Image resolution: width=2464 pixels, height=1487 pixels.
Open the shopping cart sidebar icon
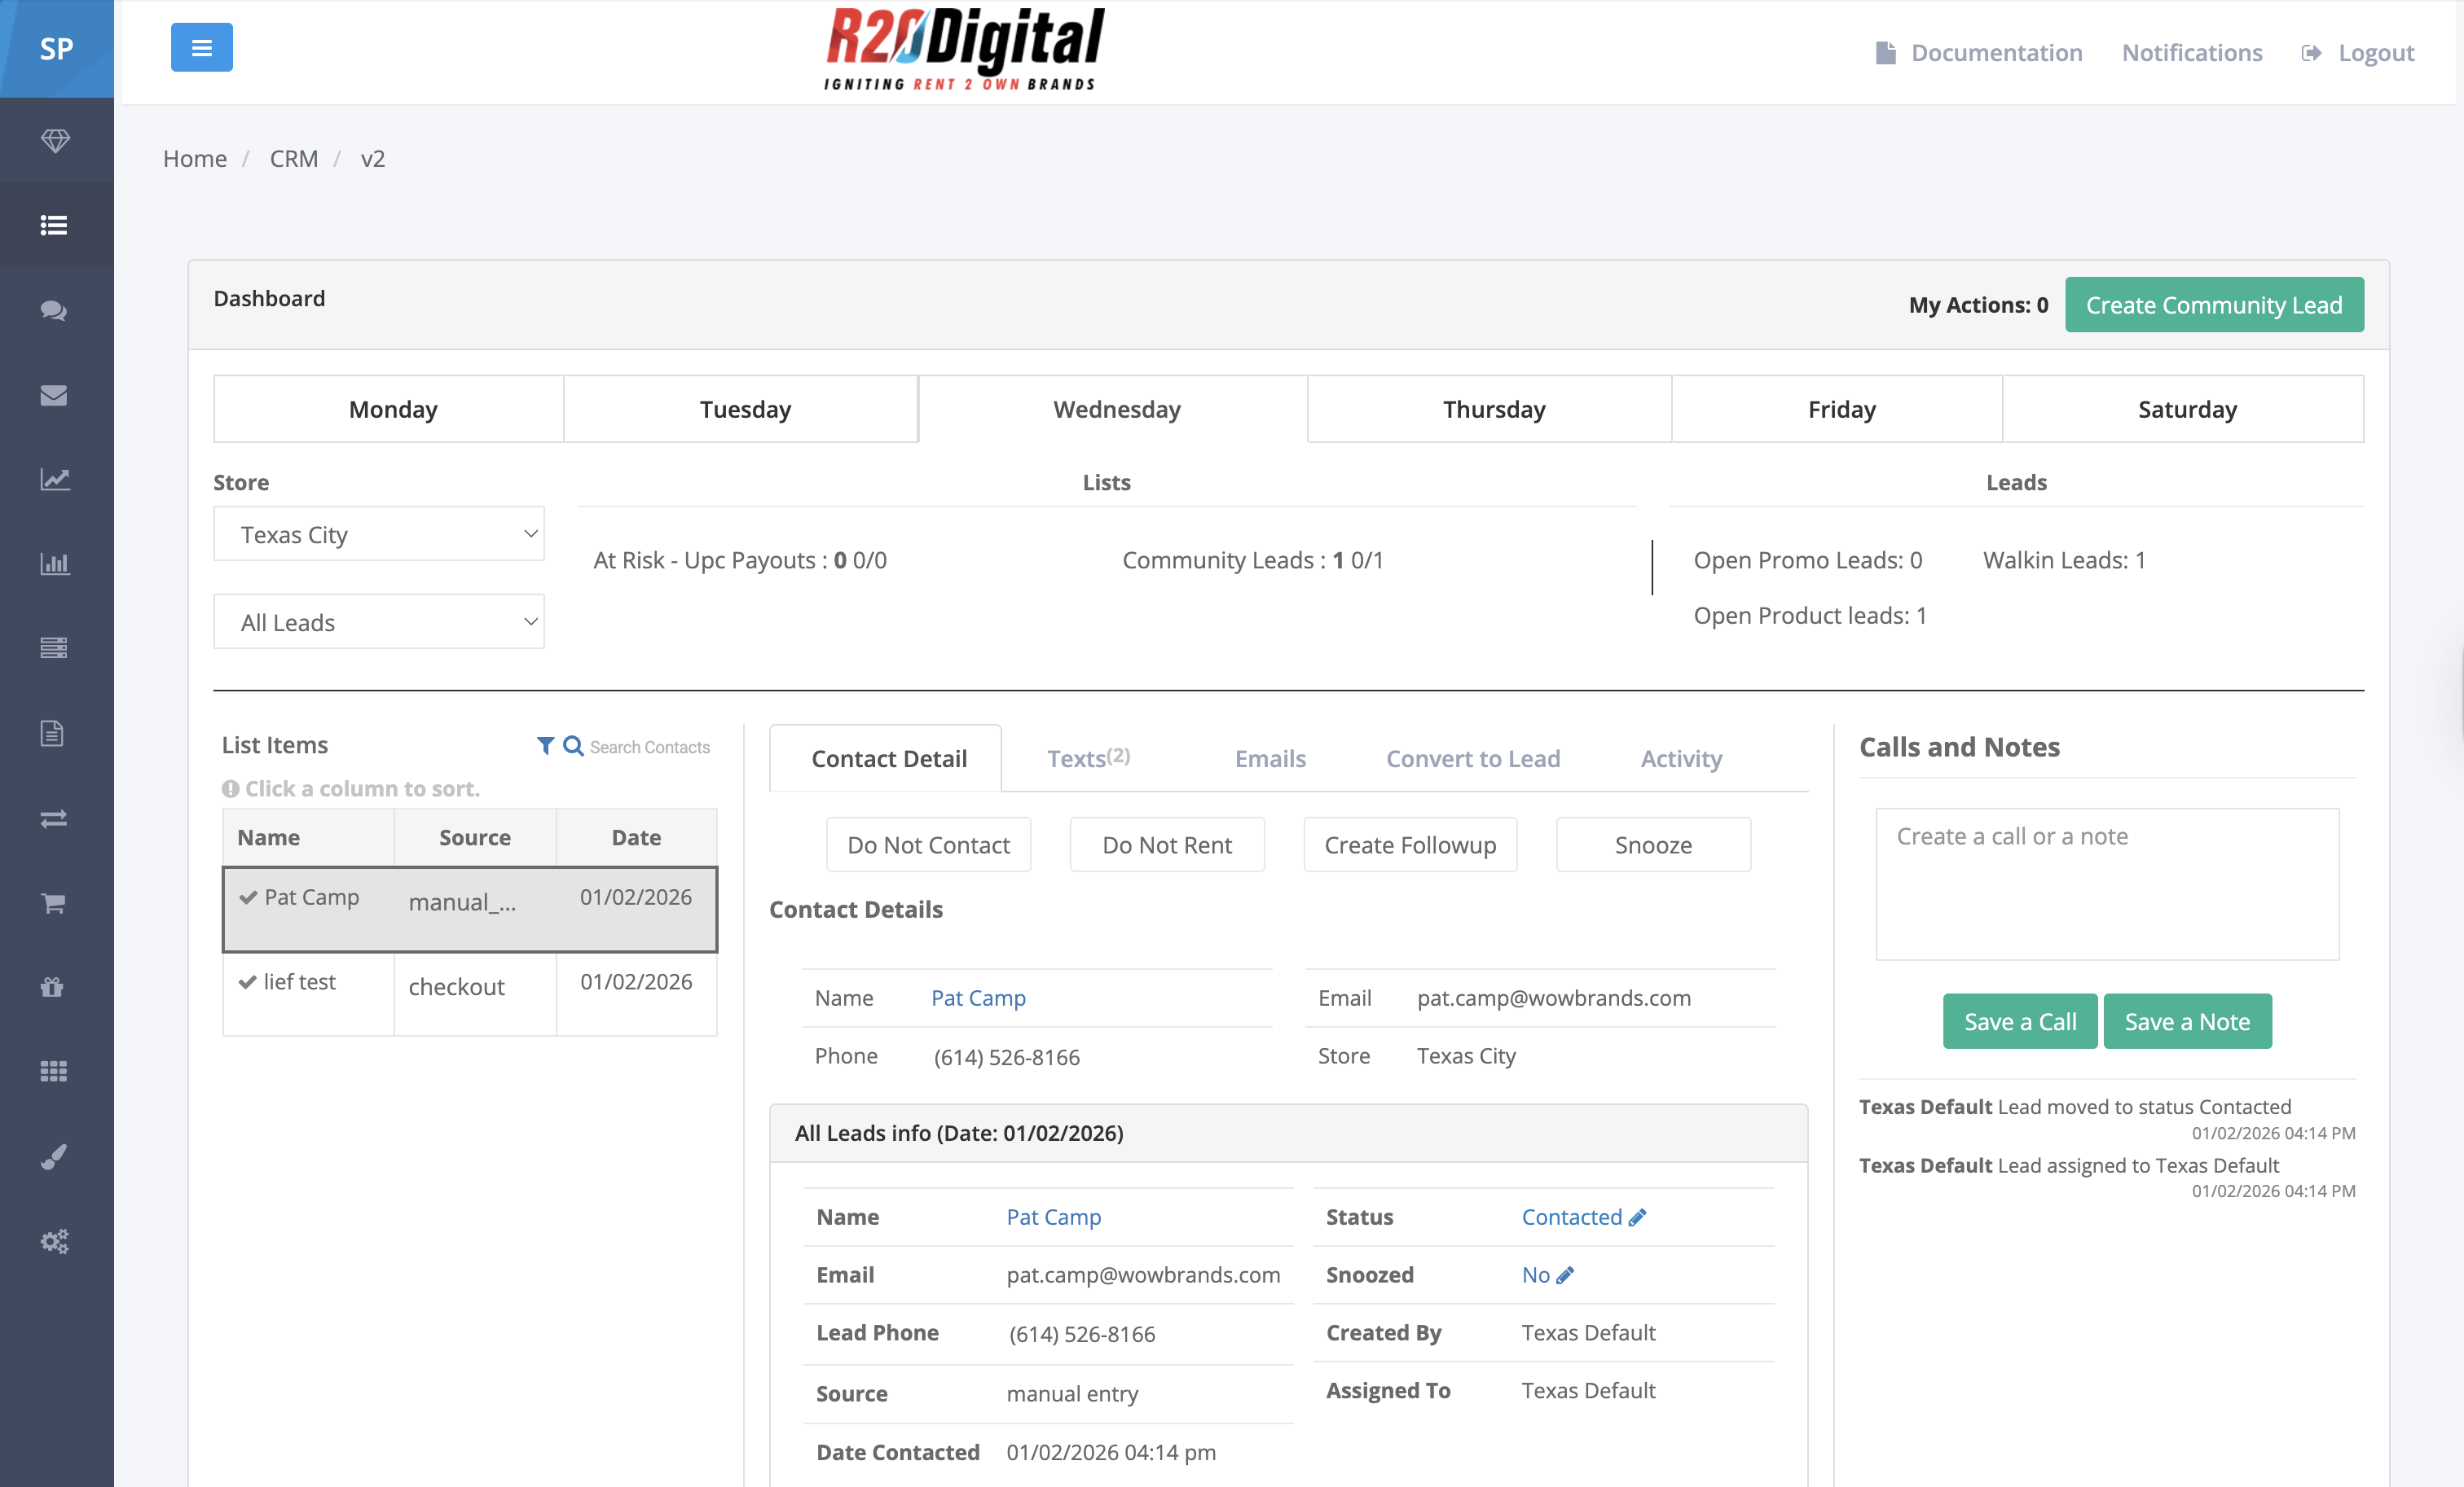coord(53,903)
